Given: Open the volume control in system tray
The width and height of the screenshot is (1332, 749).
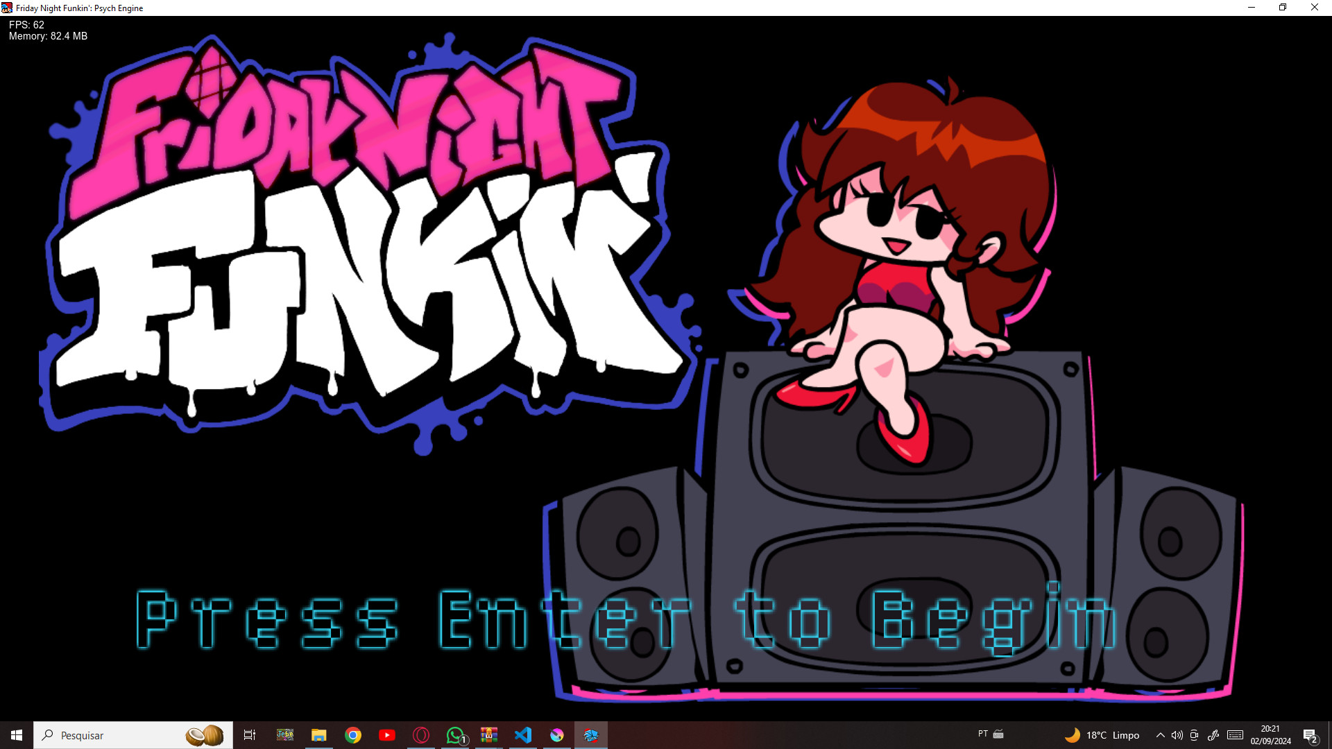Looking at the screenshot, I should point(1177,735).
